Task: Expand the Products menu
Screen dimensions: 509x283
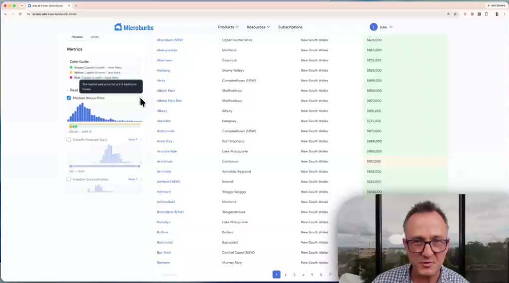Action: tap(228, 27)
